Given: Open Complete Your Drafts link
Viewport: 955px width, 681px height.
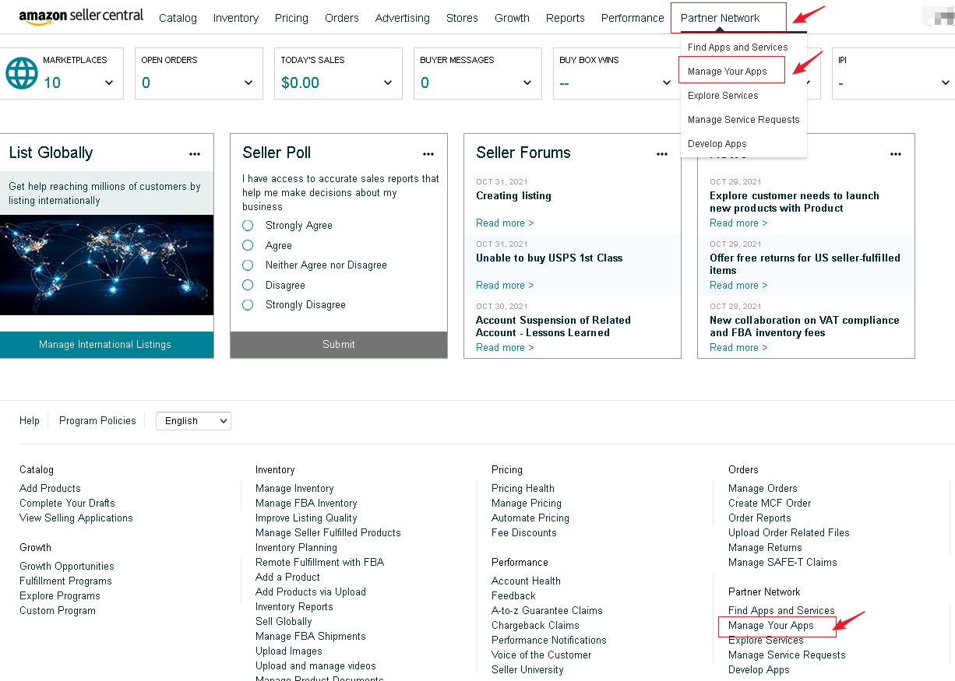Looking at the screenshot, I should 67,503.
